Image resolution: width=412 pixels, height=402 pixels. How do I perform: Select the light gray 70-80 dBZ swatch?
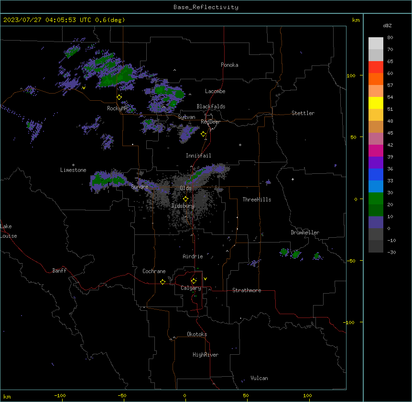[376, 43]
